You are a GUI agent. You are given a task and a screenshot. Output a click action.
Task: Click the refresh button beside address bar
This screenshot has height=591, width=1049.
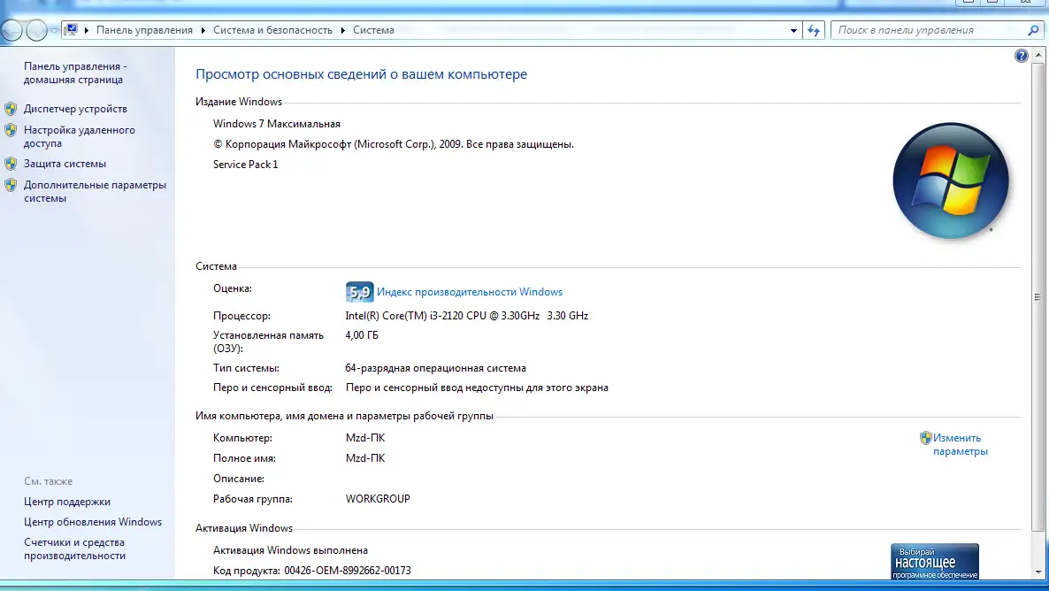[x=815, y=30]
